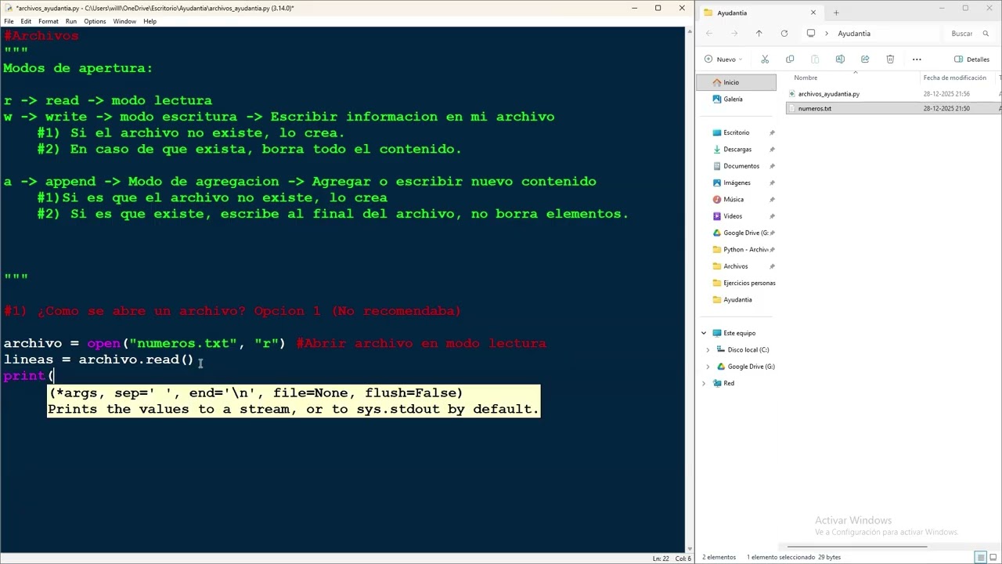The height and width of the screenshot is (564, 1002).
Task: Go forward with Explorer forward arrow
Action: point(734,34)
